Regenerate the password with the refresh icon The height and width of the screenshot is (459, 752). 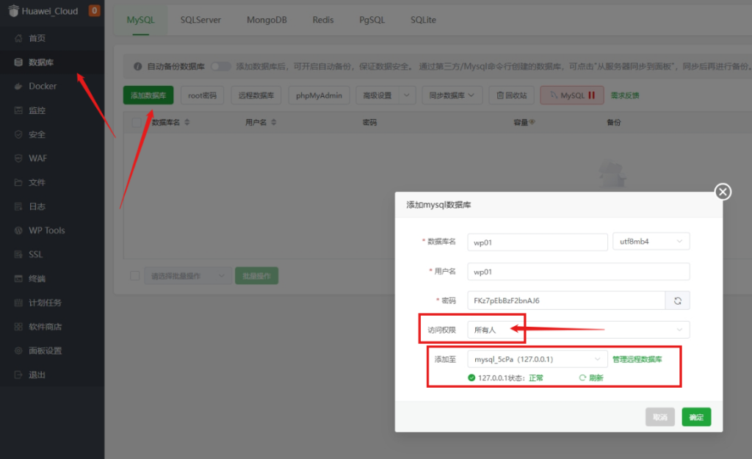(x=678, y=300)
